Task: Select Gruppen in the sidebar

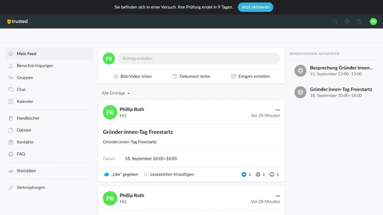Action: [x=24, y=78]
